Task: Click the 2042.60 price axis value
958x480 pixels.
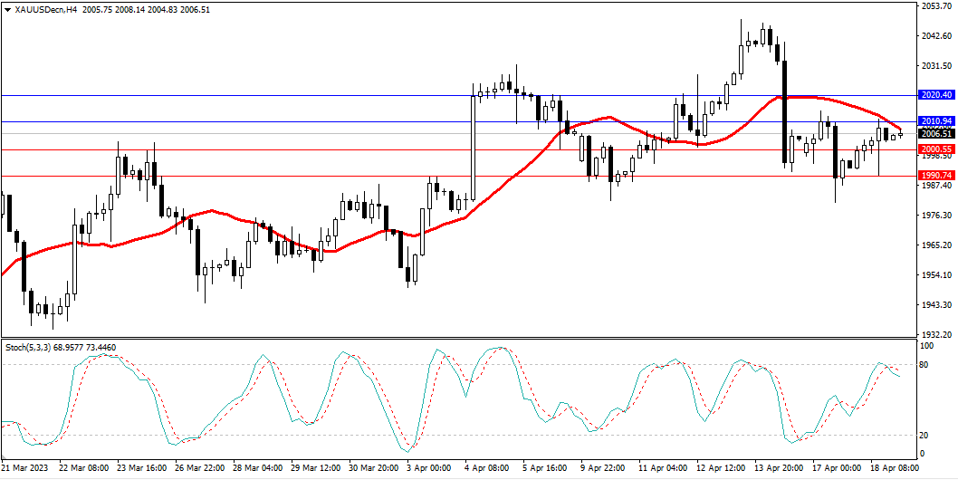Action: (x=937, y=35)
